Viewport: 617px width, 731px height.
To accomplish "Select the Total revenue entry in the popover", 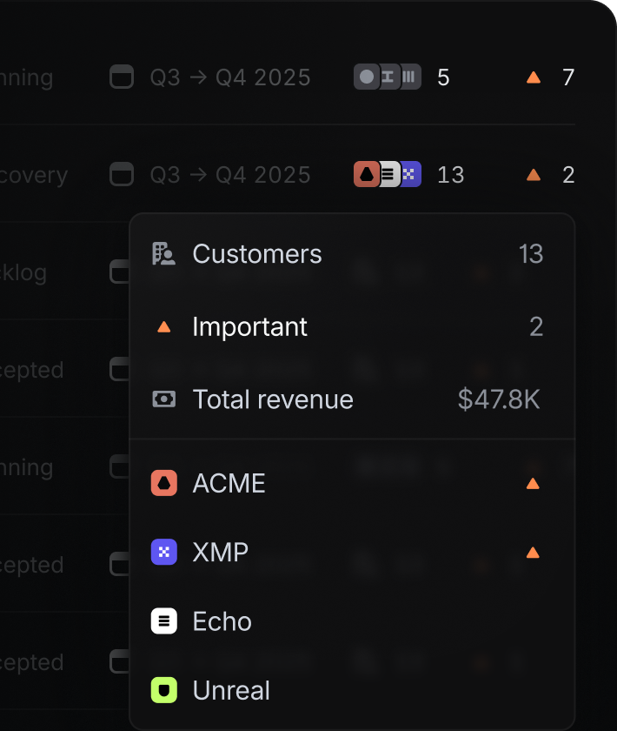I will [x=272, y=399].
